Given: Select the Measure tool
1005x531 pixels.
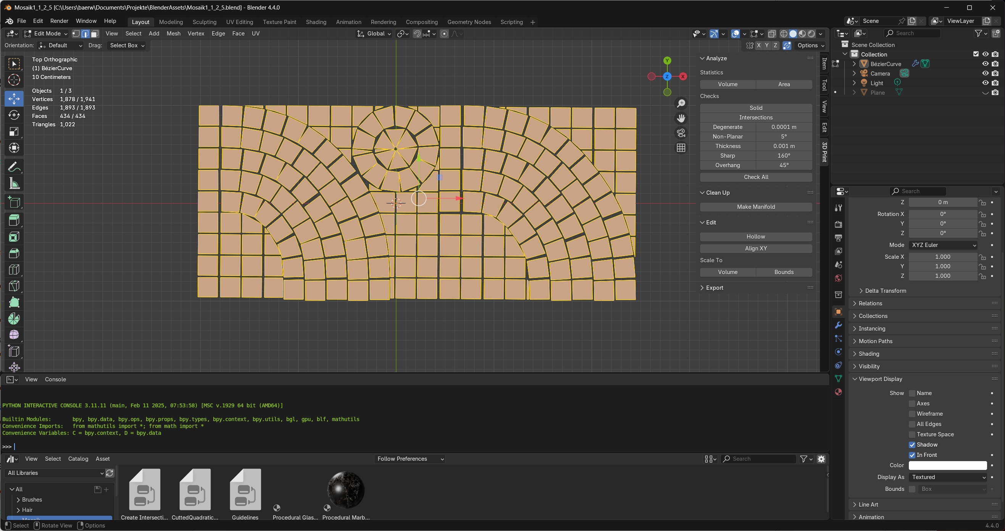Looking at the screenshot, I should [x=14, y=184].
